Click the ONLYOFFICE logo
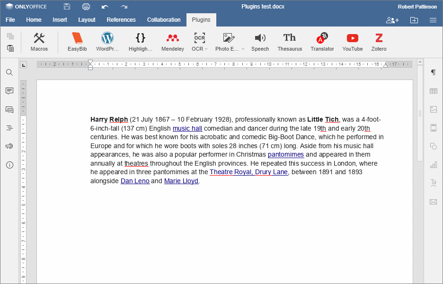This screenshot has height=284, width=443. tap(26, 7)
